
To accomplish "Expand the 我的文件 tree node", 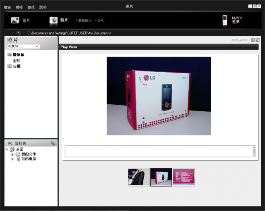I will (x=12, y=154).
